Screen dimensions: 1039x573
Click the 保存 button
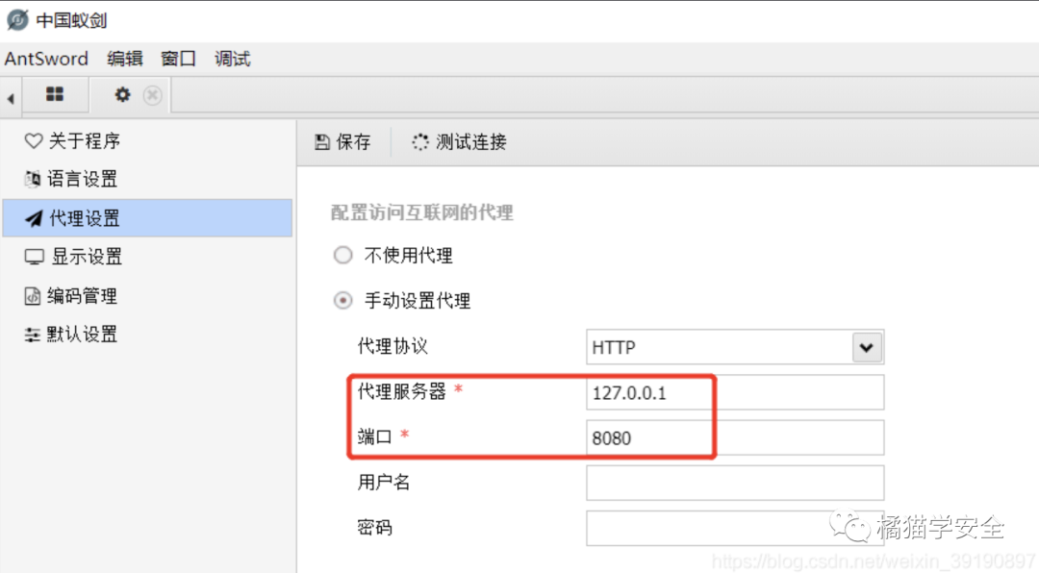[342, 141]
